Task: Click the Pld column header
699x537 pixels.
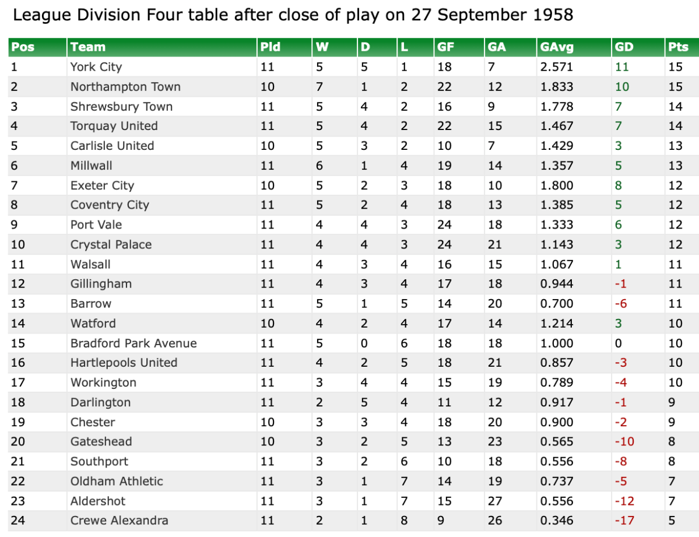Action: coord(271,47)
